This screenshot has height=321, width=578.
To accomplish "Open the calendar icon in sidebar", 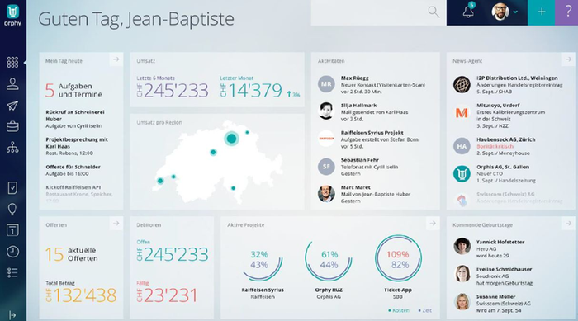I will 12,230.
